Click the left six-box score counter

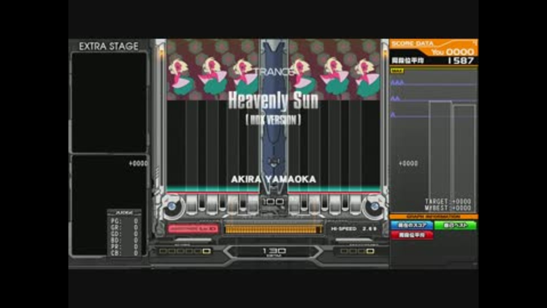185,251
